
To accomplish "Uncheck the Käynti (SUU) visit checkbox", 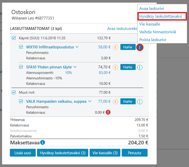I will (x=14, y=38).
